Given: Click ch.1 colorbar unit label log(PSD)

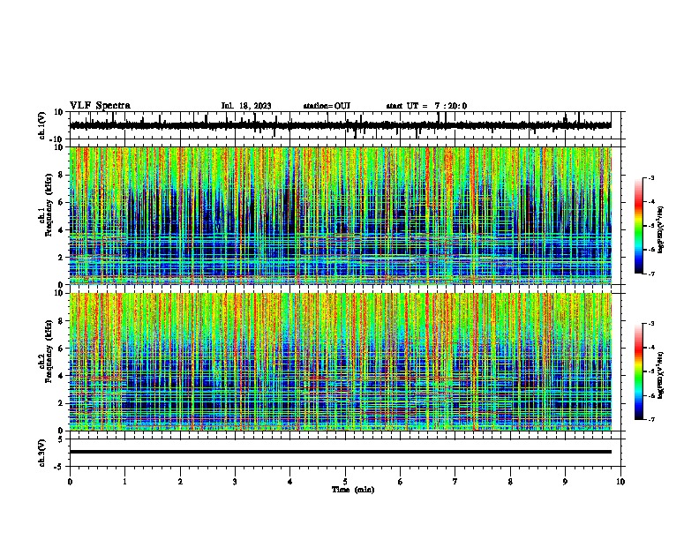Looking at the screenshot, I should 660,230.
